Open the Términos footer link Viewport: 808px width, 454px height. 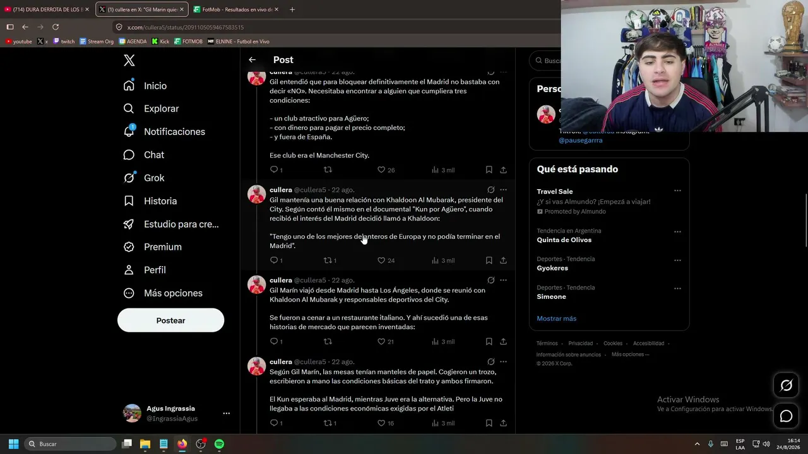click(547, 344)
